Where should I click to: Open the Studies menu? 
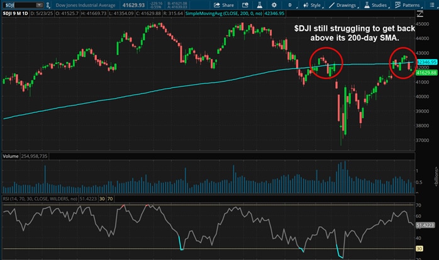(x=377, y=5)
